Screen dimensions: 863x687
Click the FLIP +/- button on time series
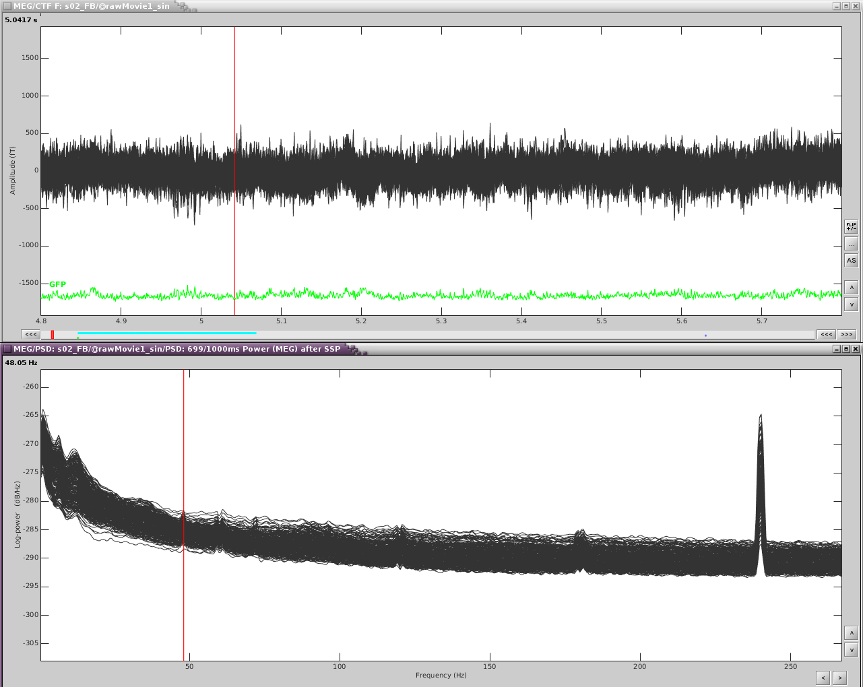852,226
